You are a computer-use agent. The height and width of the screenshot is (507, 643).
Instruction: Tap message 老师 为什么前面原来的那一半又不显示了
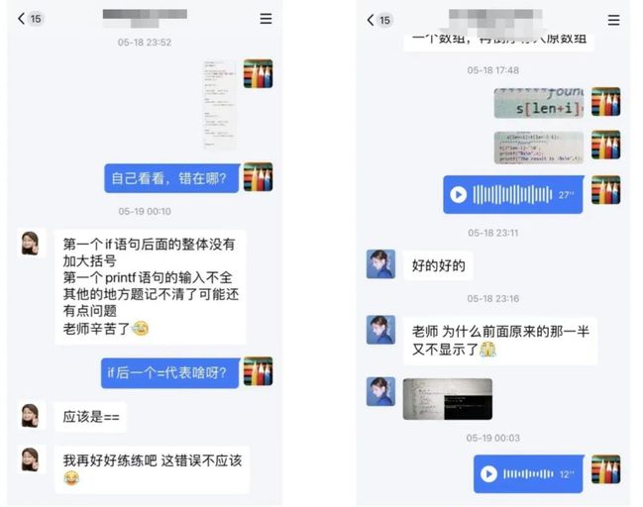point(500,341)
